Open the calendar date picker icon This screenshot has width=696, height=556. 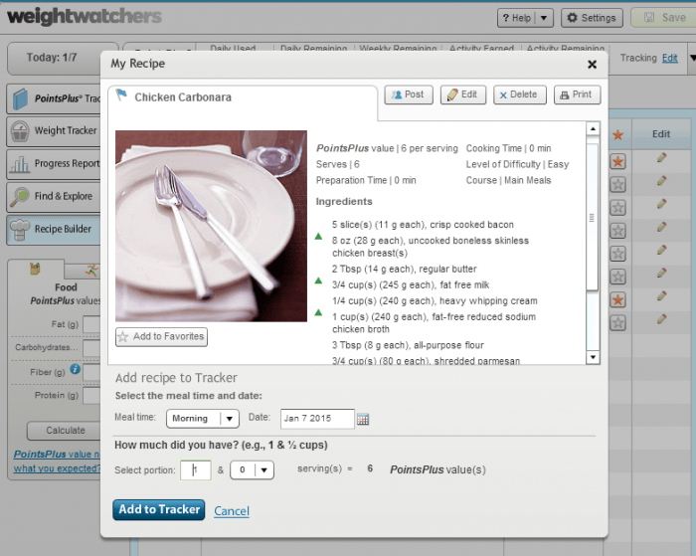click(x=363, y=419)
